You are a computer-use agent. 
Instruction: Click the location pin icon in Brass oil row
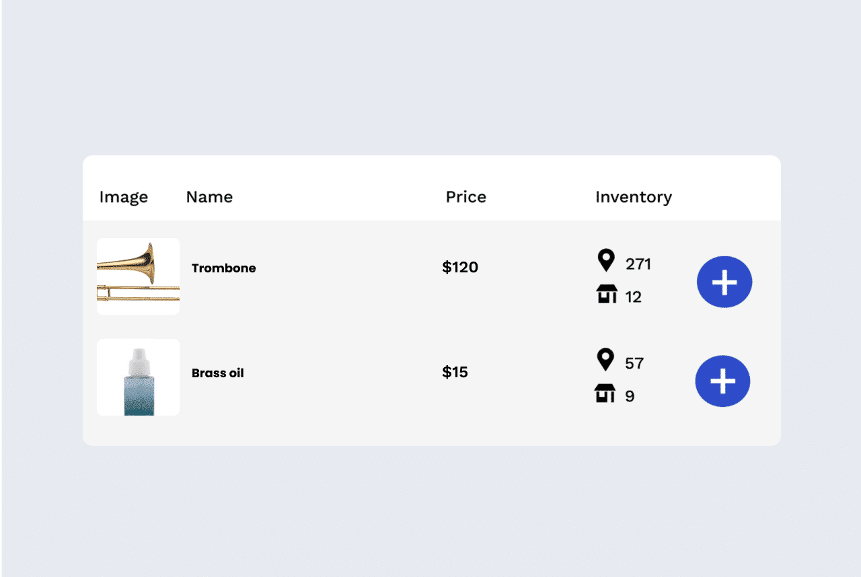pos(605,360)
